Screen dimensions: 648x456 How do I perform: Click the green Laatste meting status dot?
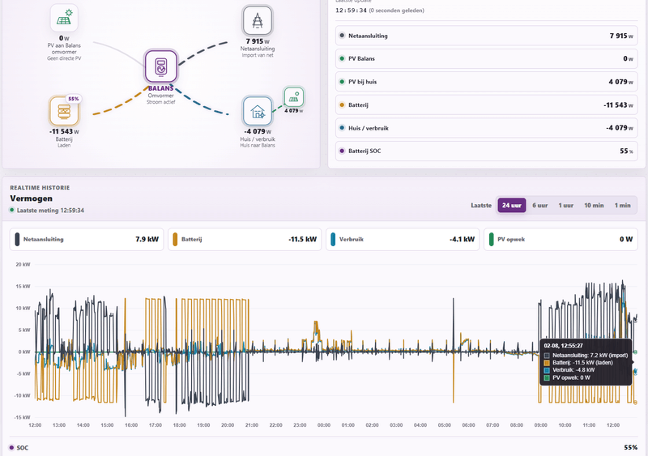12,210
